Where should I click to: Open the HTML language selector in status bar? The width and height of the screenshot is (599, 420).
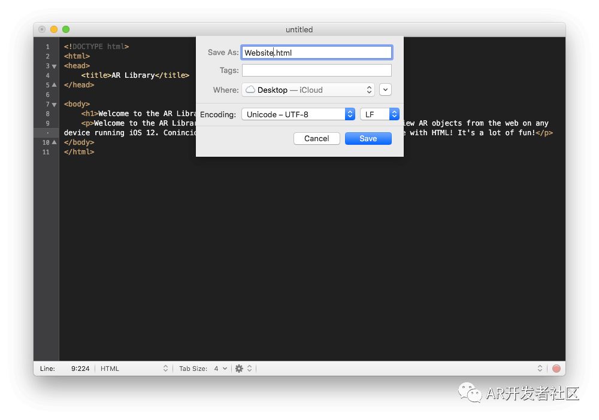coord(134,369)
